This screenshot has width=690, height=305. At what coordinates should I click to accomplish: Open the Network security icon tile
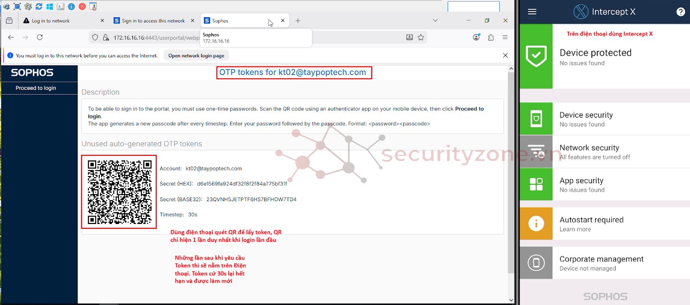536,151
